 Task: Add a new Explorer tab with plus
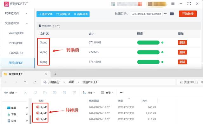55,74
